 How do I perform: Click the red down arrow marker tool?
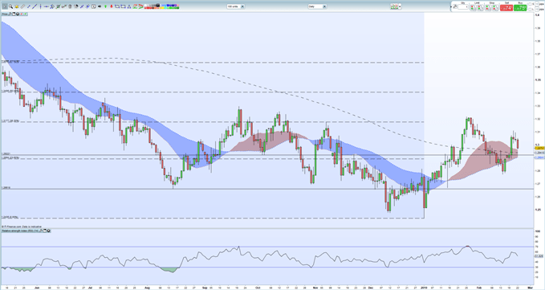click(112, 6)
